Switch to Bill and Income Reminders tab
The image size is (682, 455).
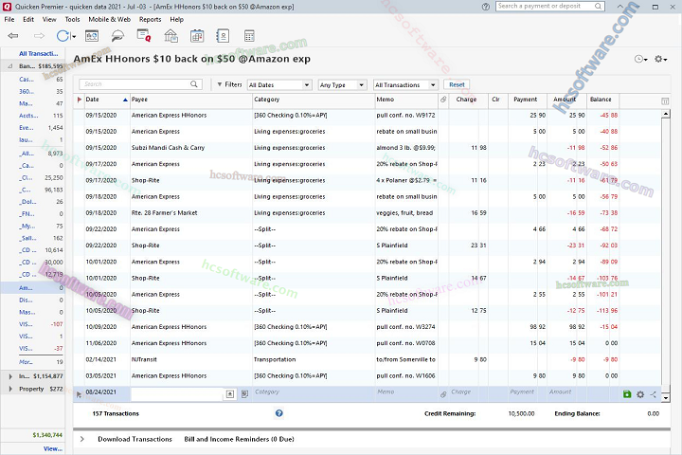[240, 439]
